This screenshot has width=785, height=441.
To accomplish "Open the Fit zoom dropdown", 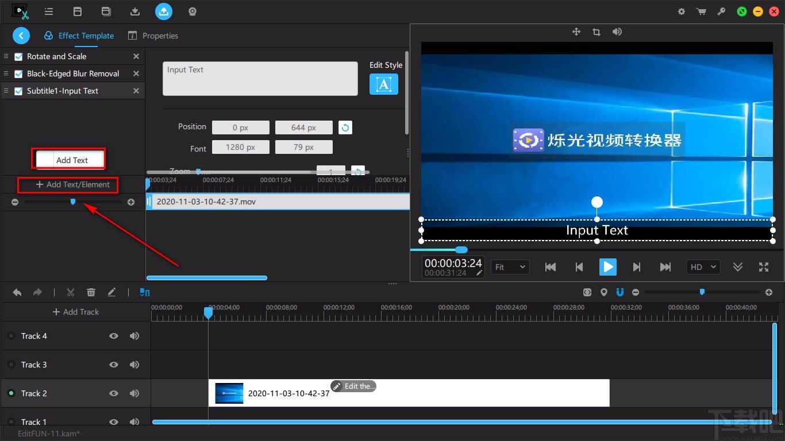I will tap(510, 267).
